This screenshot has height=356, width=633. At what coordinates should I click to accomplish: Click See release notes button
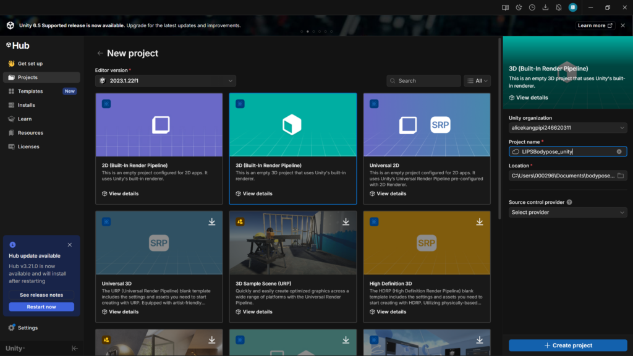[x=41, y=295]
